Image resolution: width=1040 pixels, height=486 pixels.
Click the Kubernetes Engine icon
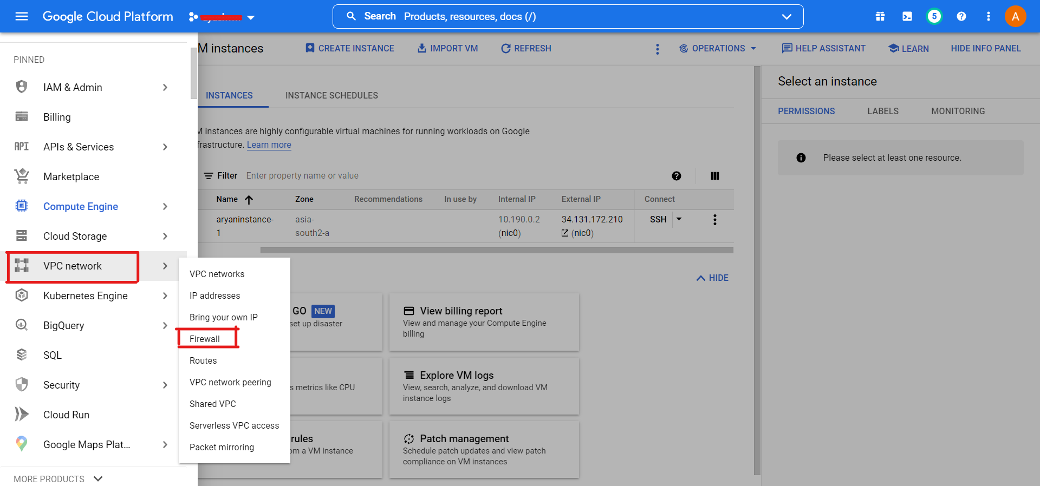pos(22,295)
